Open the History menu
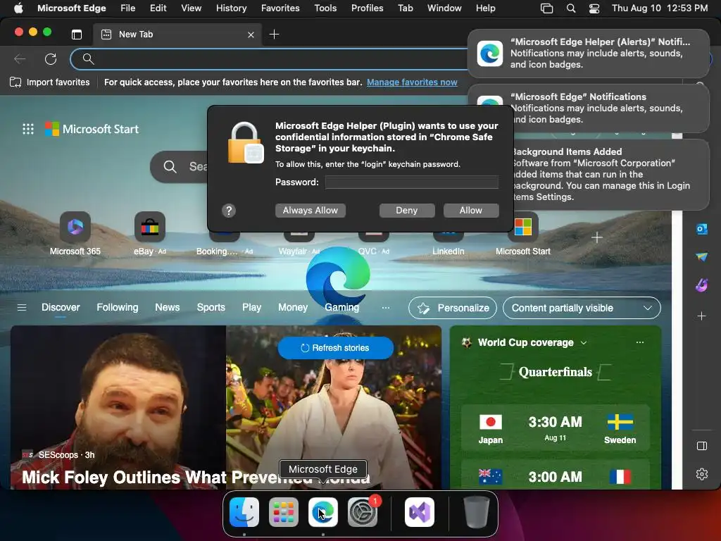The image size is (721, 541). click(x=231, y=8)
